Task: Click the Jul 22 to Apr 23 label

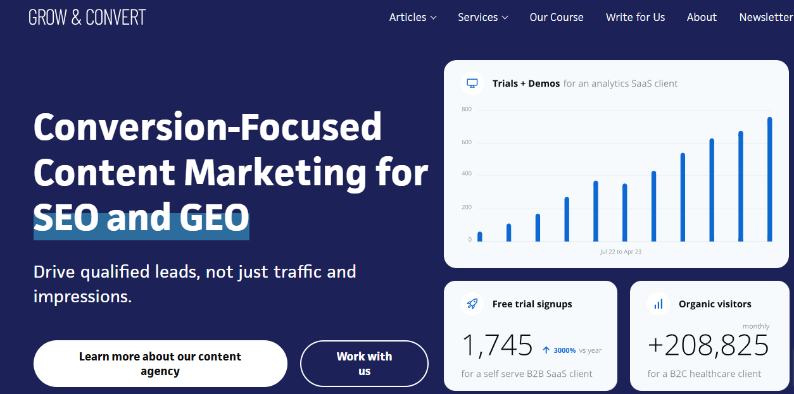Action: (620, 250)
